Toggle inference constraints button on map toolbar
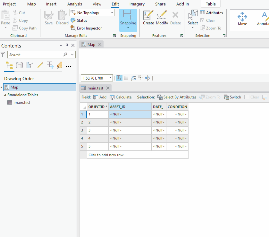 click(x=140, y=78)
